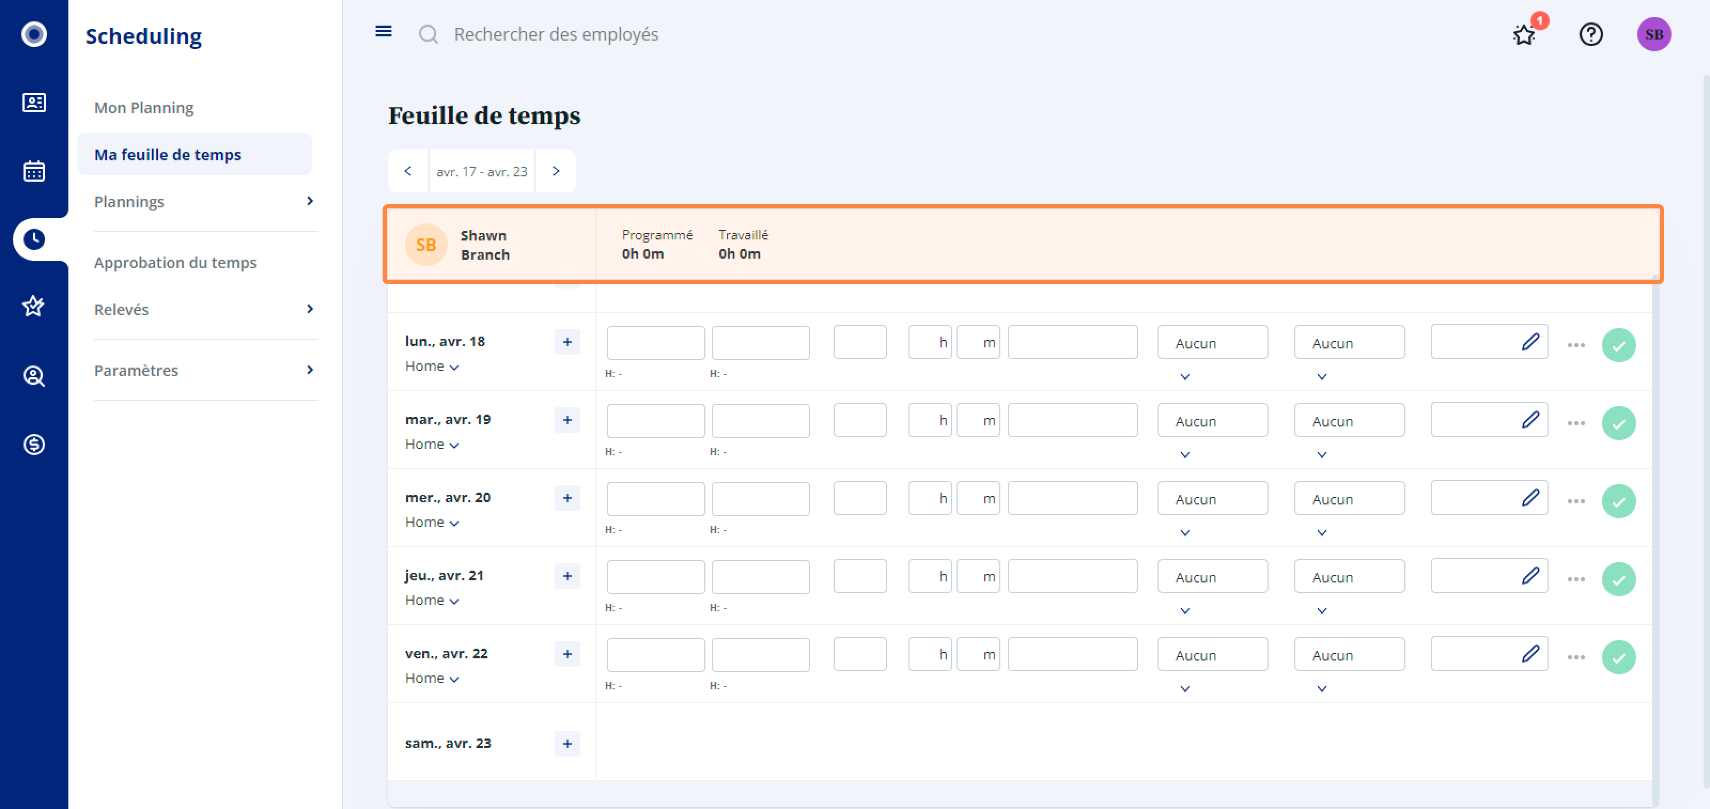Open the star sidebar icon
Image resolution: width=1710 pixels, height=809 pixels.
coord(34,307)
